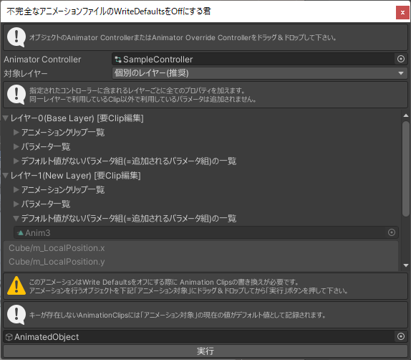The width and height of the screenshot is (411, 360).
Task: Click the 実行 button
Action: [205, 351]
